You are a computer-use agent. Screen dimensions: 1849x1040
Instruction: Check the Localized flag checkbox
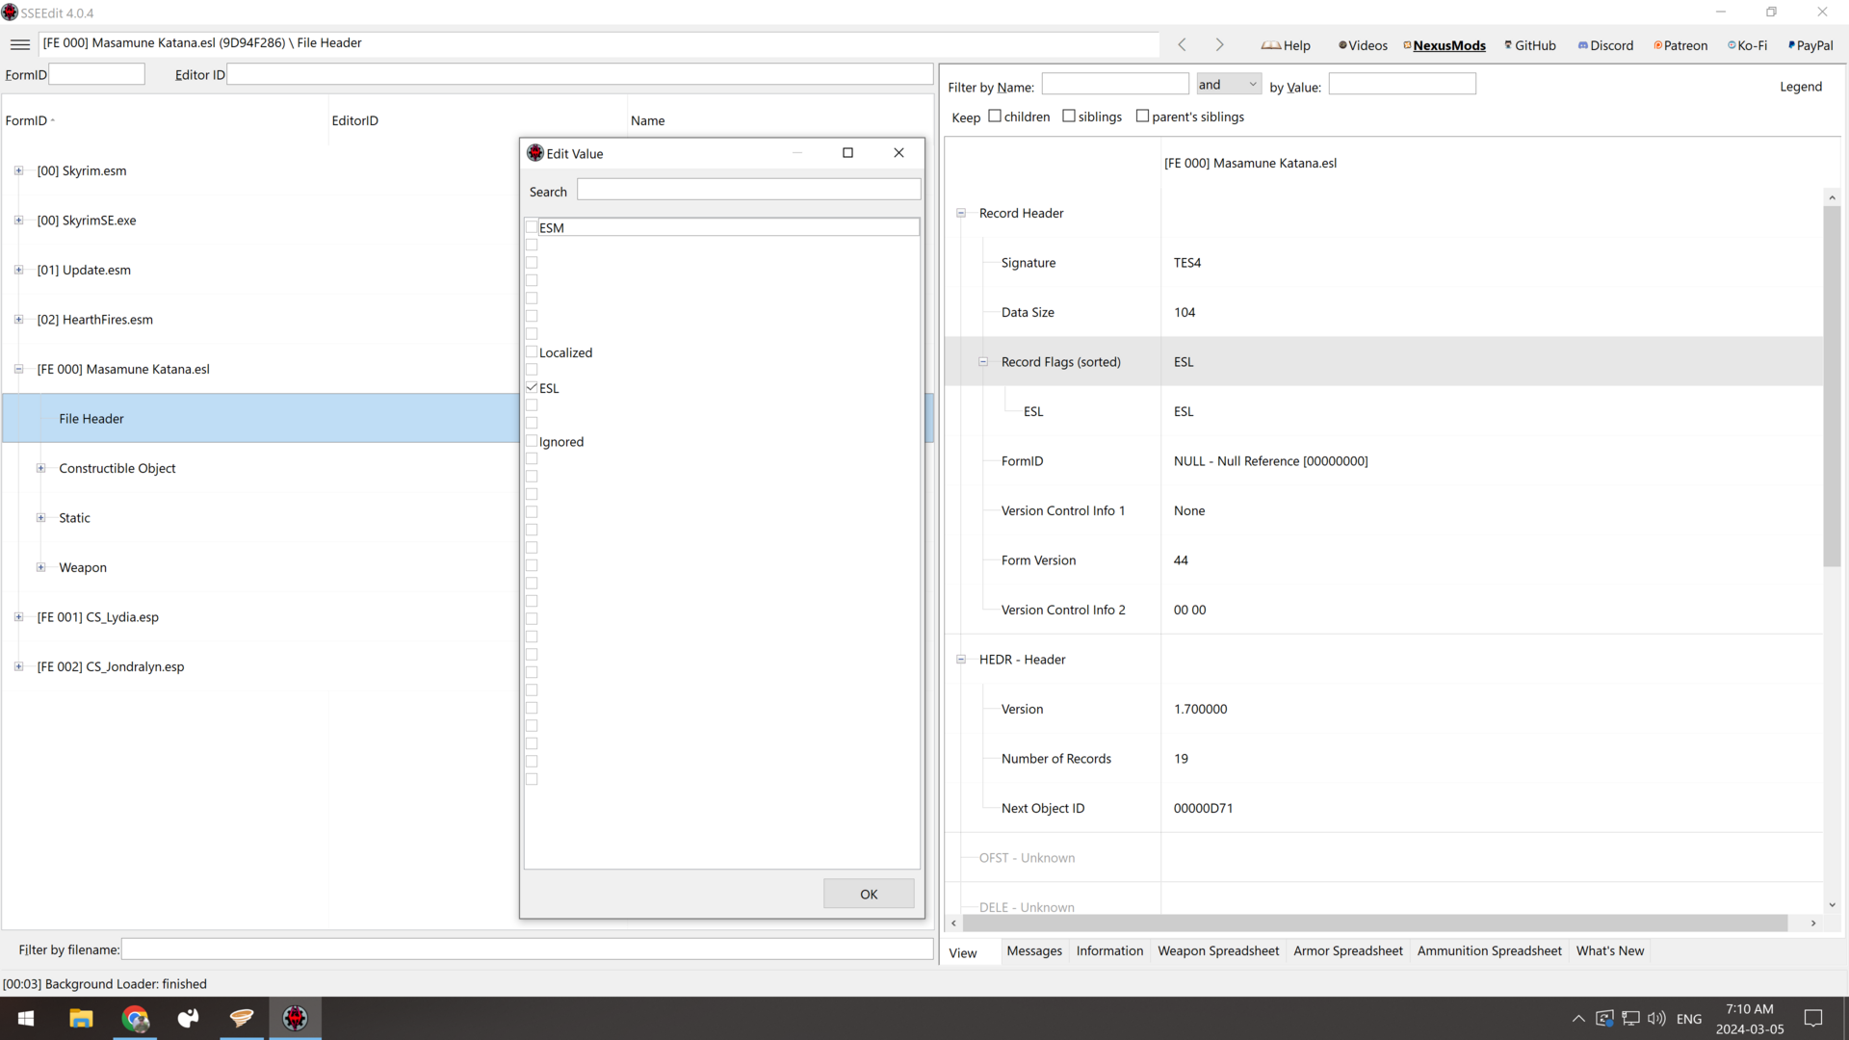(x=532, y=352)
